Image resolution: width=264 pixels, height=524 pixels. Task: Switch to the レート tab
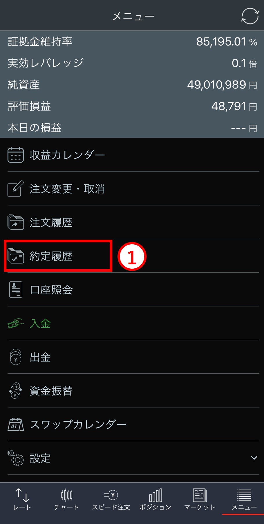(x=22, y=499)
